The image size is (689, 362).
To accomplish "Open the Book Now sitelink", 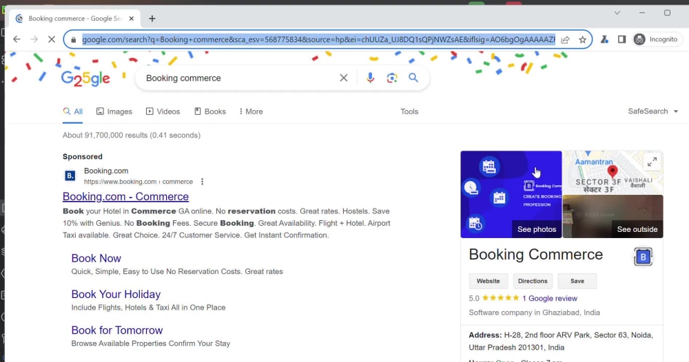I will click(96, 258).
